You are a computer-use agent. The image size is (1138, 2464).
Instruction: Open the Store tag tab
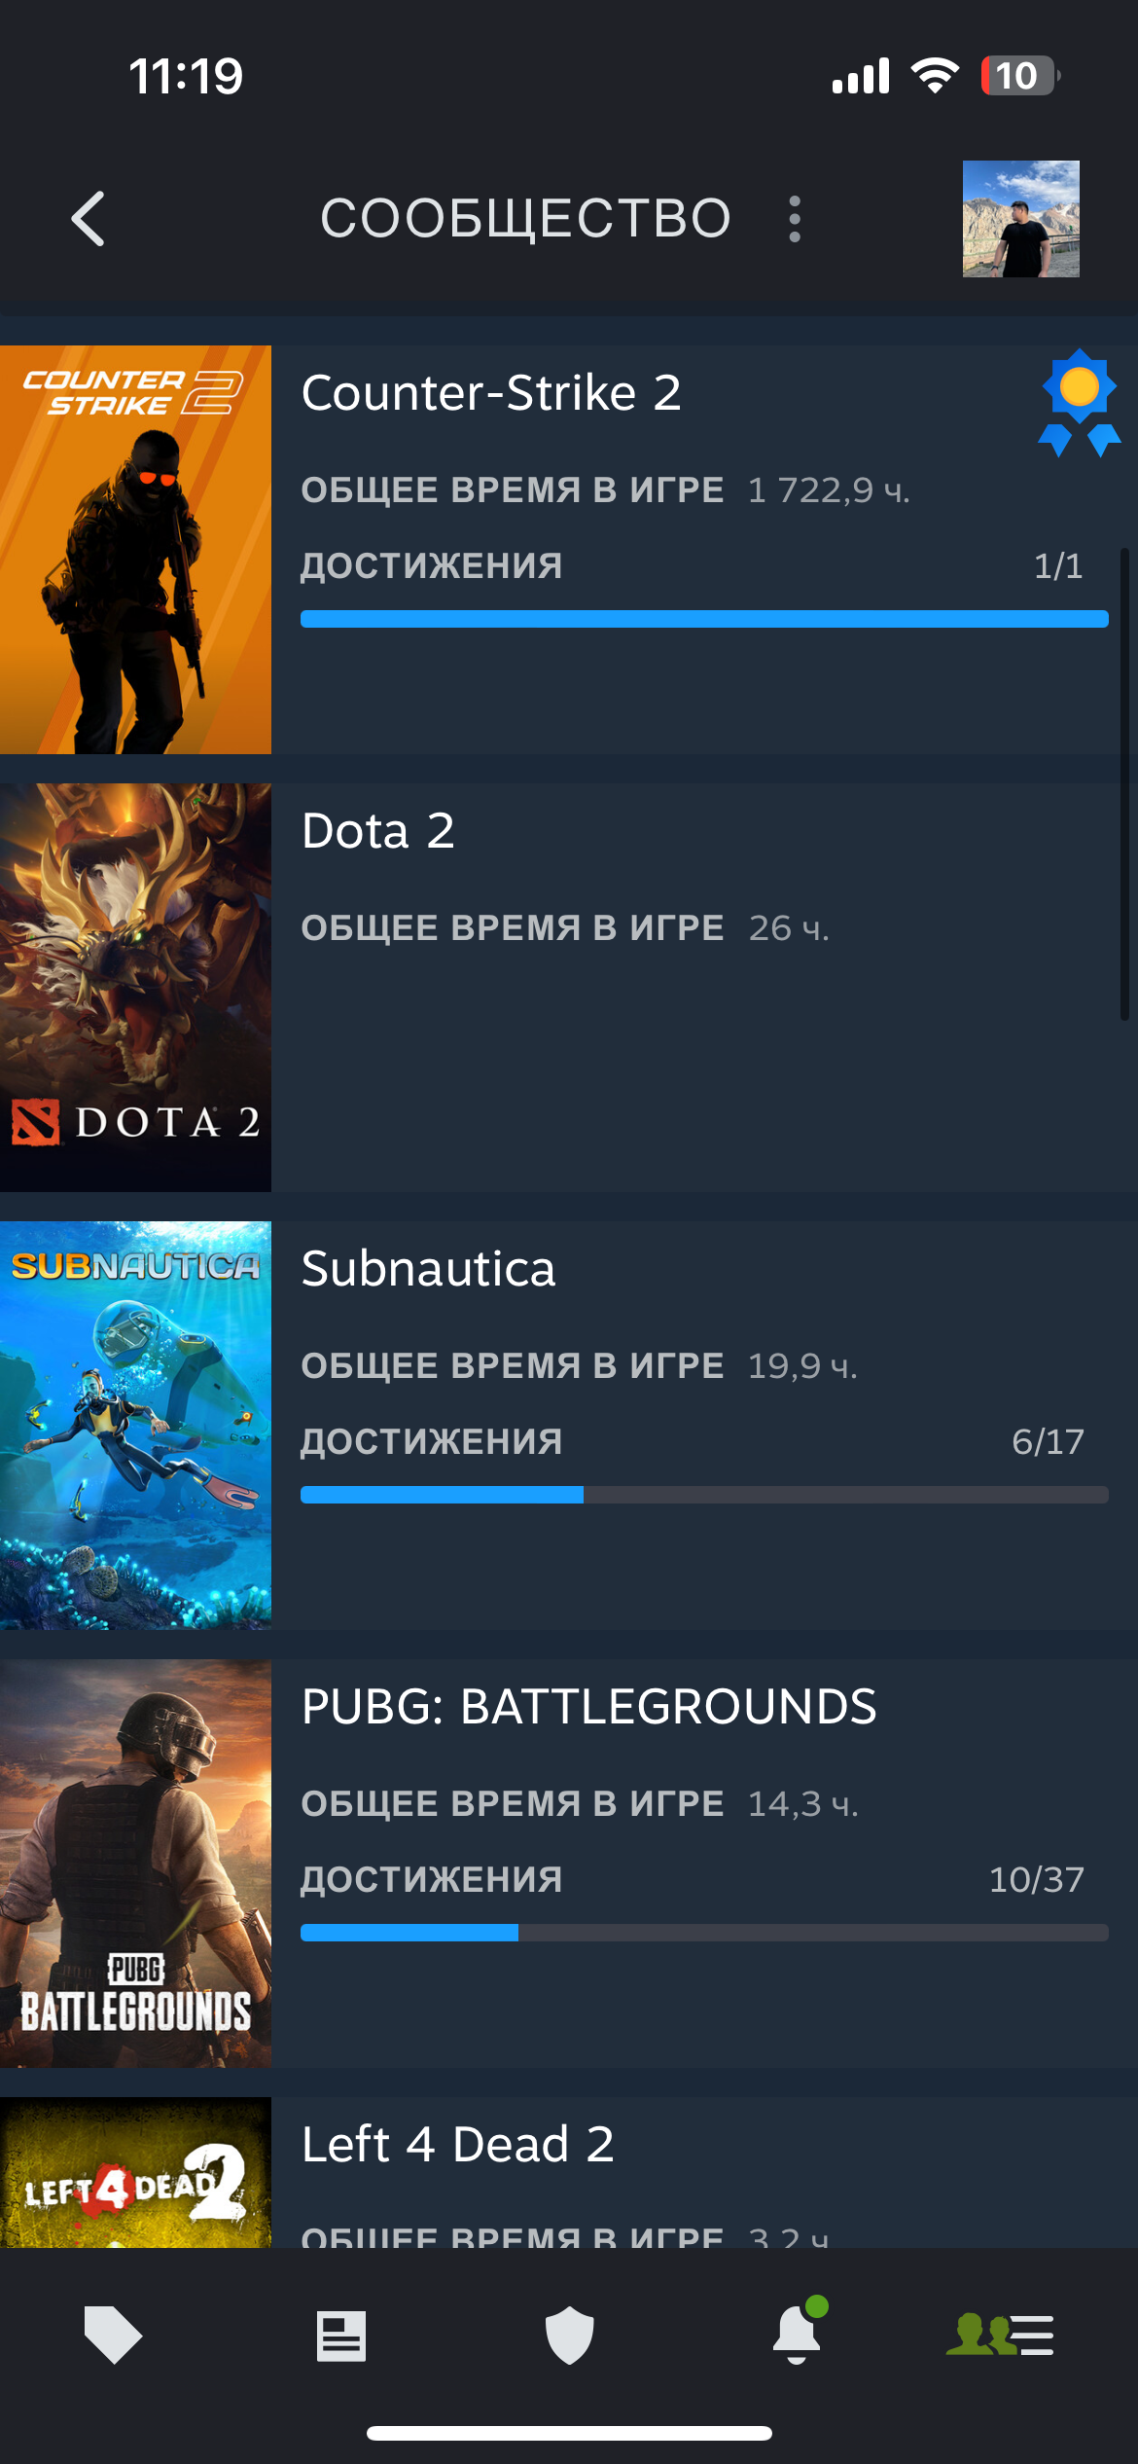113,2335
